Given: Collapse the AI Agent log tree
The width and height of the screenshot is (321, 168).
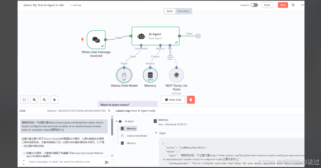Looking at the screenshot, I should 117,121.
